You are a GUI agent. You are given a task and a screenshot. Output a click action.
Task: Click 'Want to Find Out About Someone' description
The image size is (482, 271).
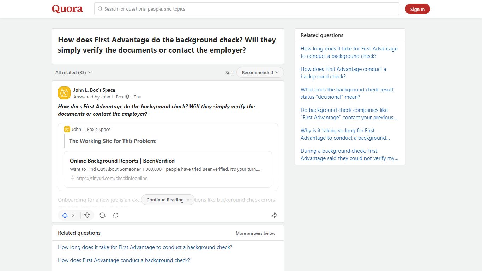[x=165, y=169]
